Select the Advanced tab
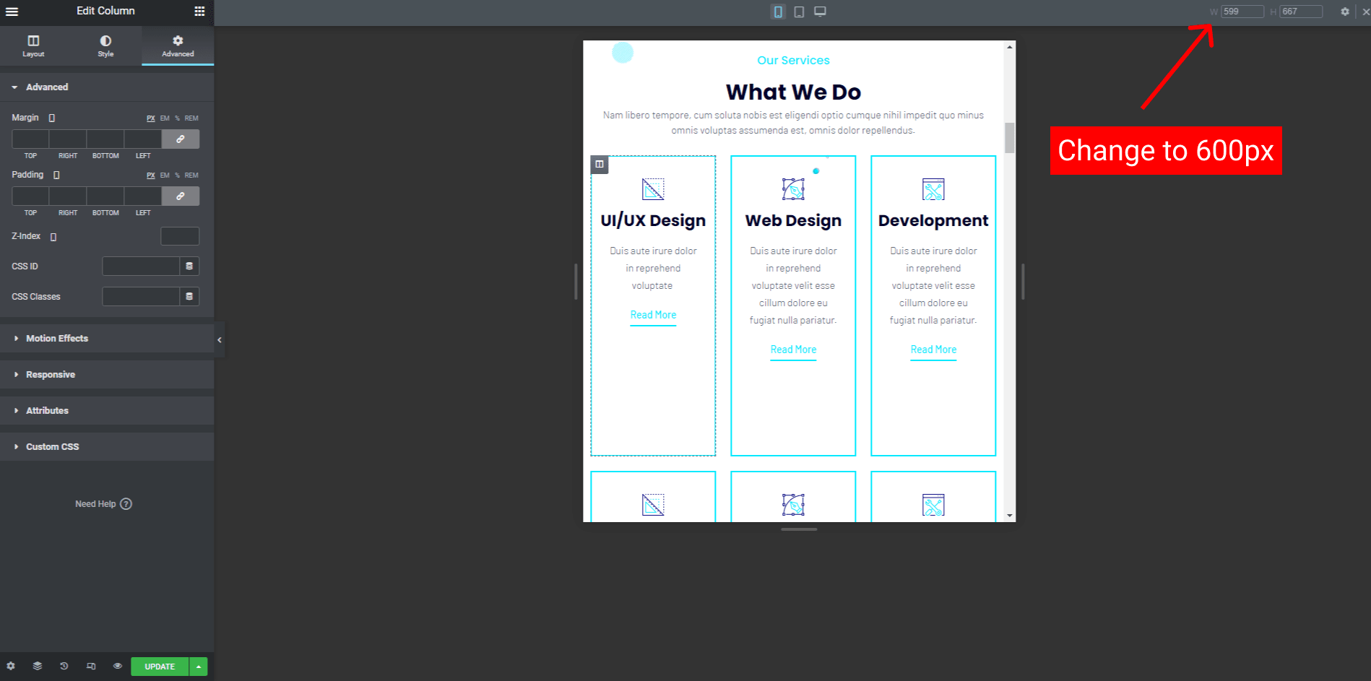The image size is (1371, 681). [x=178, y=46]
